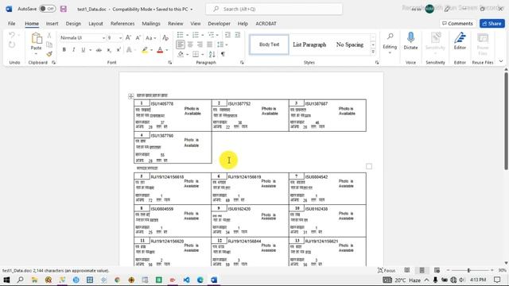The height and width of the screenshot is (286, 509).
Task: Collapse the ribbon with chevron
Action: click(x=501, y=61)
